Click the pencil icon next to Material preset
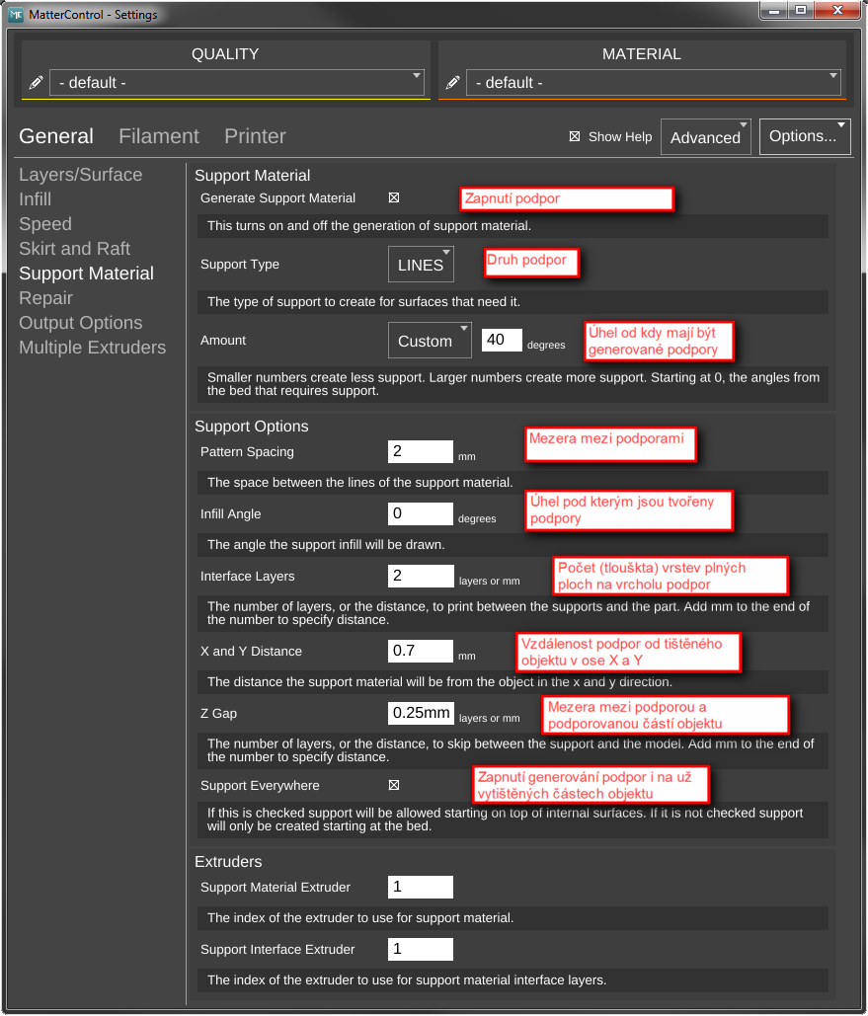This screenshot has height=1016, width=868. (451, 83)
